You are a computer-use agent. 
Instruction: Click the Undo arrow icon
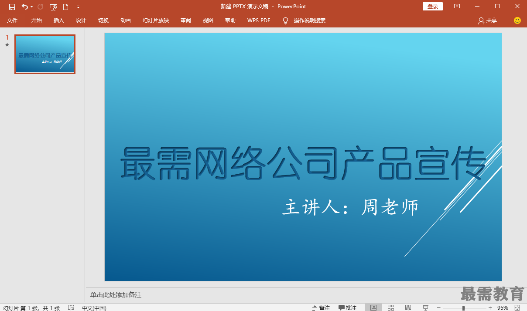[25, 7]
